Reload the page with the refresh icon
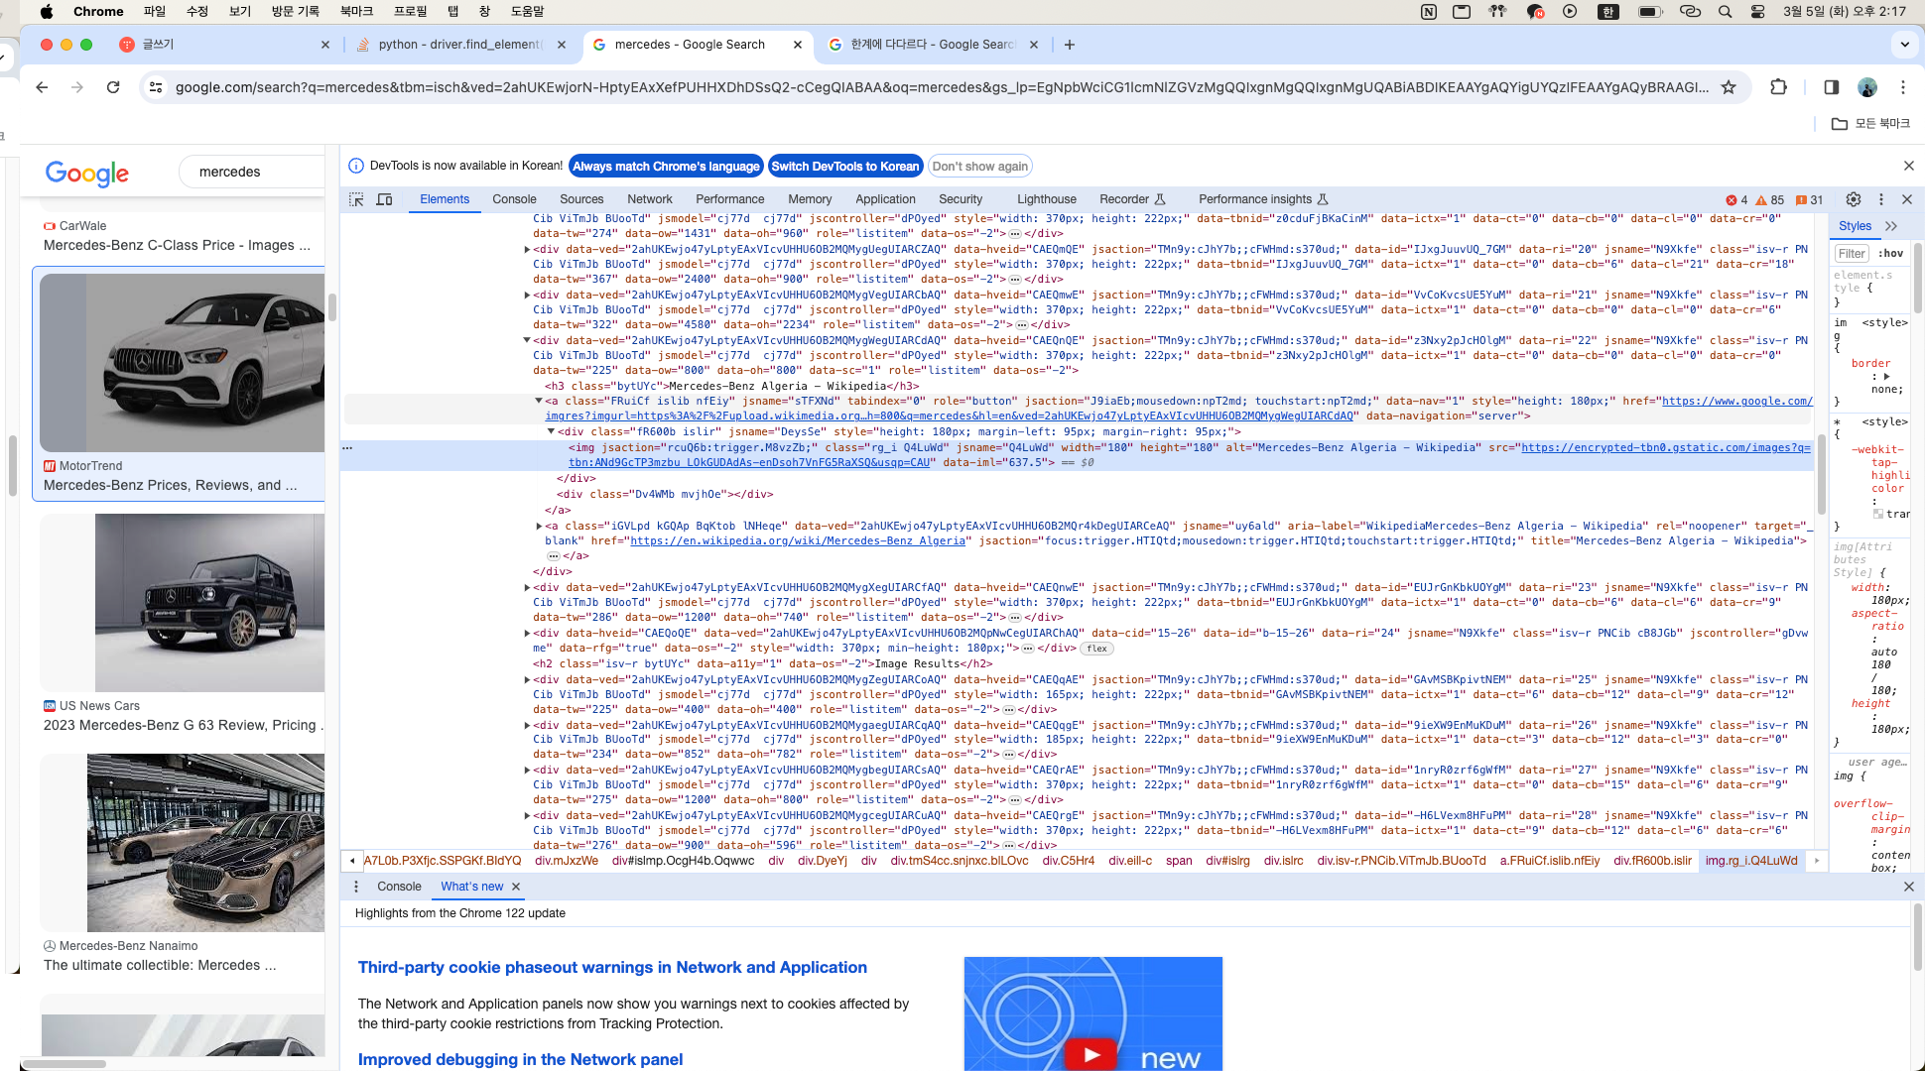The height and width of the screenshot is (1071, 1925). point(113,87)
